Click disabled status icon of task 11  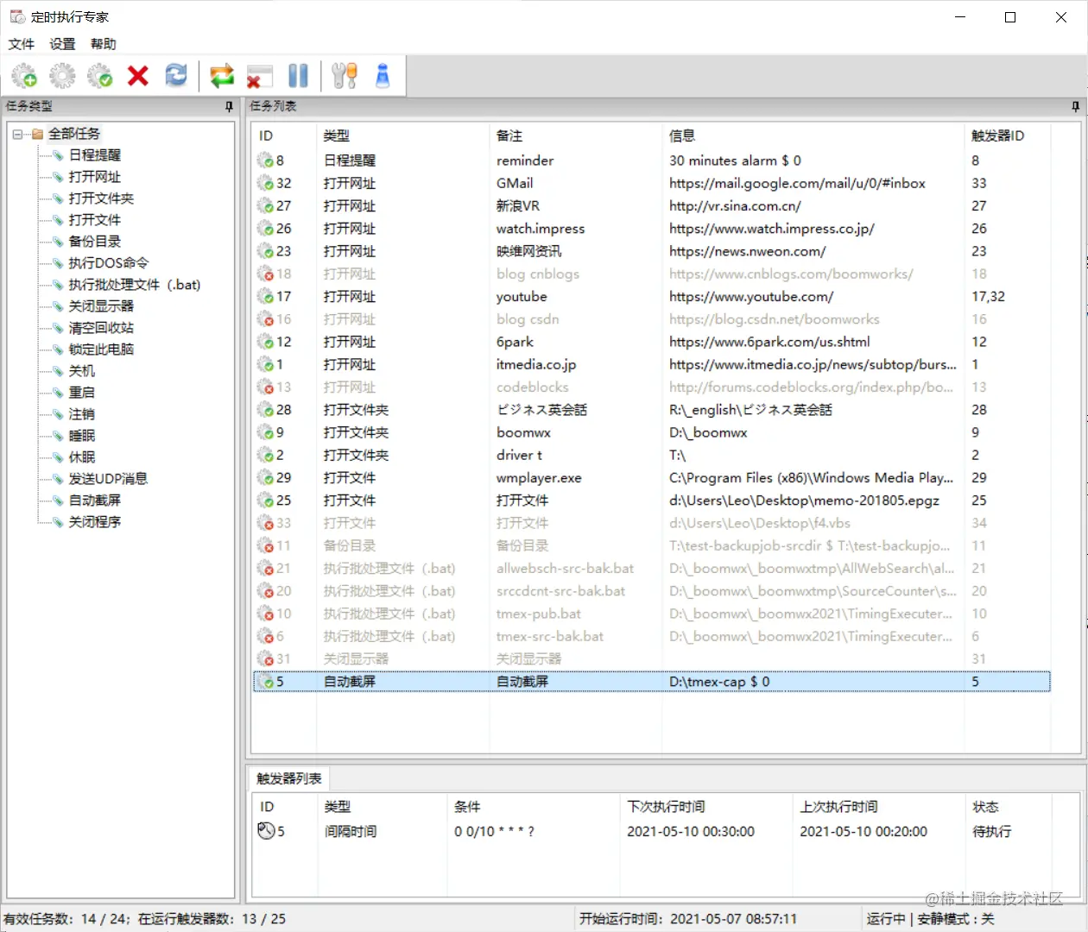[265, 545]
